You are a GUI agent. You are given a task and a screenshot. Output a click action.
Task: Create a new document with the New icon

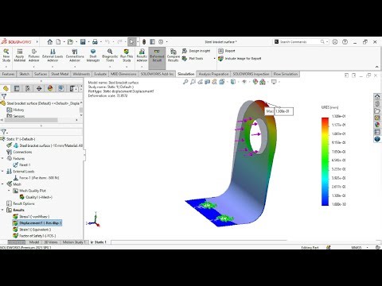tap(58, 42)
